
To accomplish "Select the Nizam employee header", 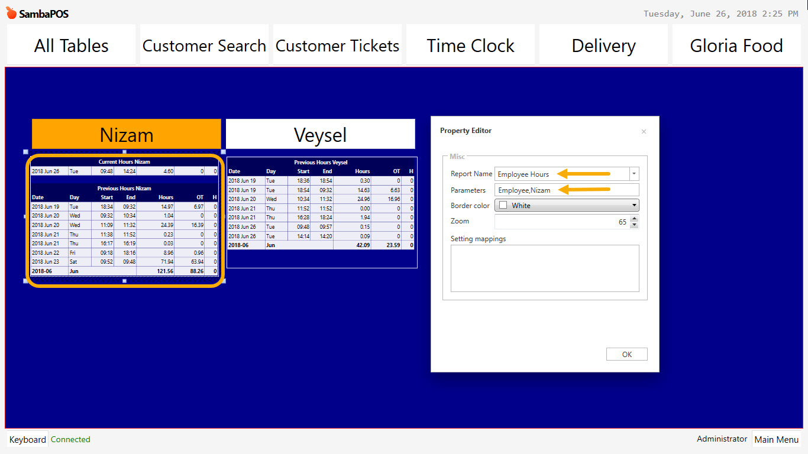I will (x=126, y=134).
